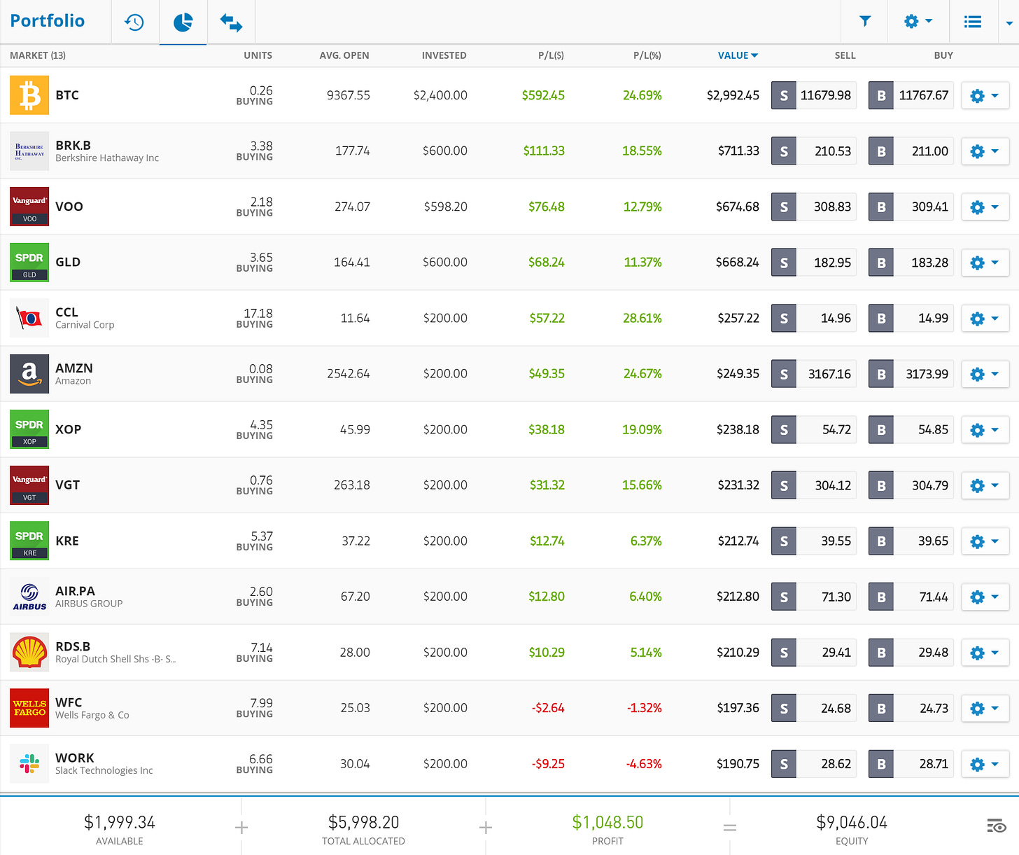Expand the view options arrow at far right
Screen dimensions: 1019x855
pos(1009,23)
